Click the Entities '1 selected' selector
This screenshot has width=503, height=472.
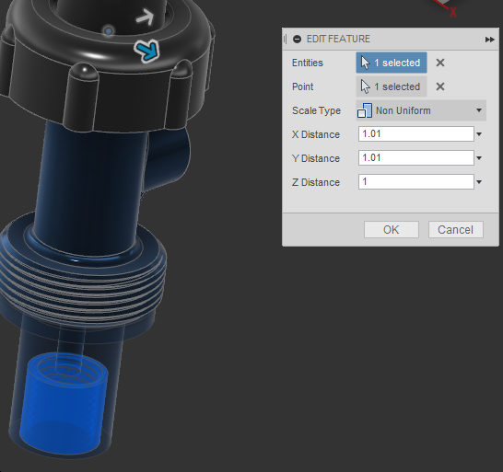[392, 63]
